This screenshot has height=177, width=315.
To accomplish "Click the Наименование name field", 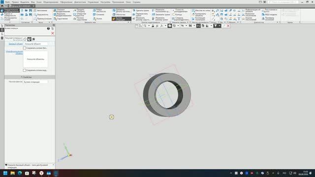I will [35, 82].
